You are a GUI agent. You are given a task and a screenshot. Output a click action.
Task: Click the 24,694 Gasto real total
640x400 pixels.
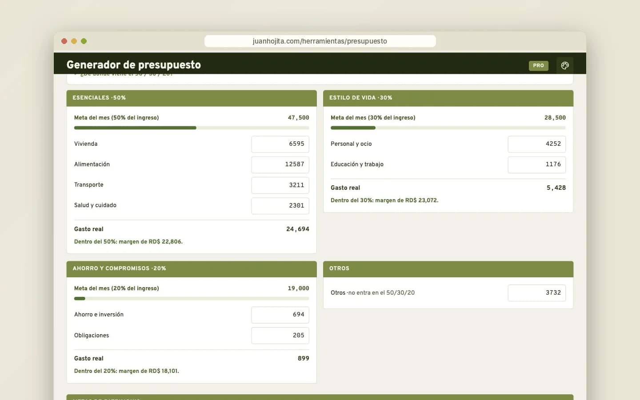298,229
